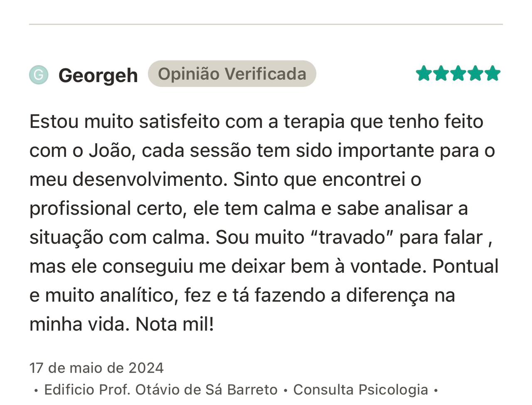Click the horizontal divider line above the review
The width and height of the screenshot is (532, 405).
click(266, 24)
